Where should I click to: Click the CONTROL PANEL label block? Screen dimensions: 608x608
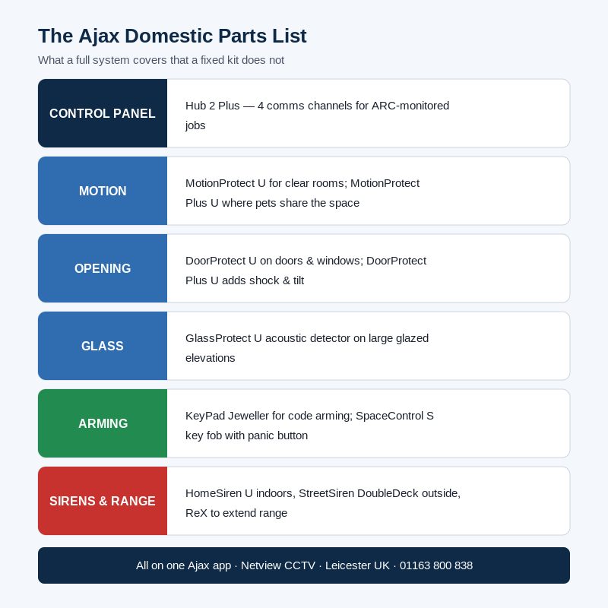coord(103,113)
